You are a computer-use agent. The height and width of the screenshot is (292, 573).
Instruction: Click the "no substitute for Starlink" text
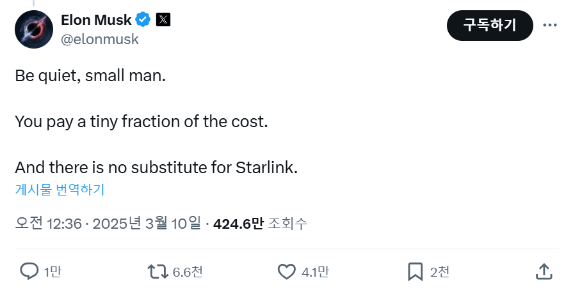pos(213,168)
